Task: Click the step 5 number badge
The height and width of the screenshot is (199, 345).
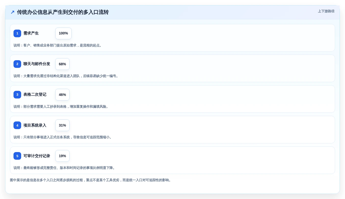Action: tap(17, 156)
